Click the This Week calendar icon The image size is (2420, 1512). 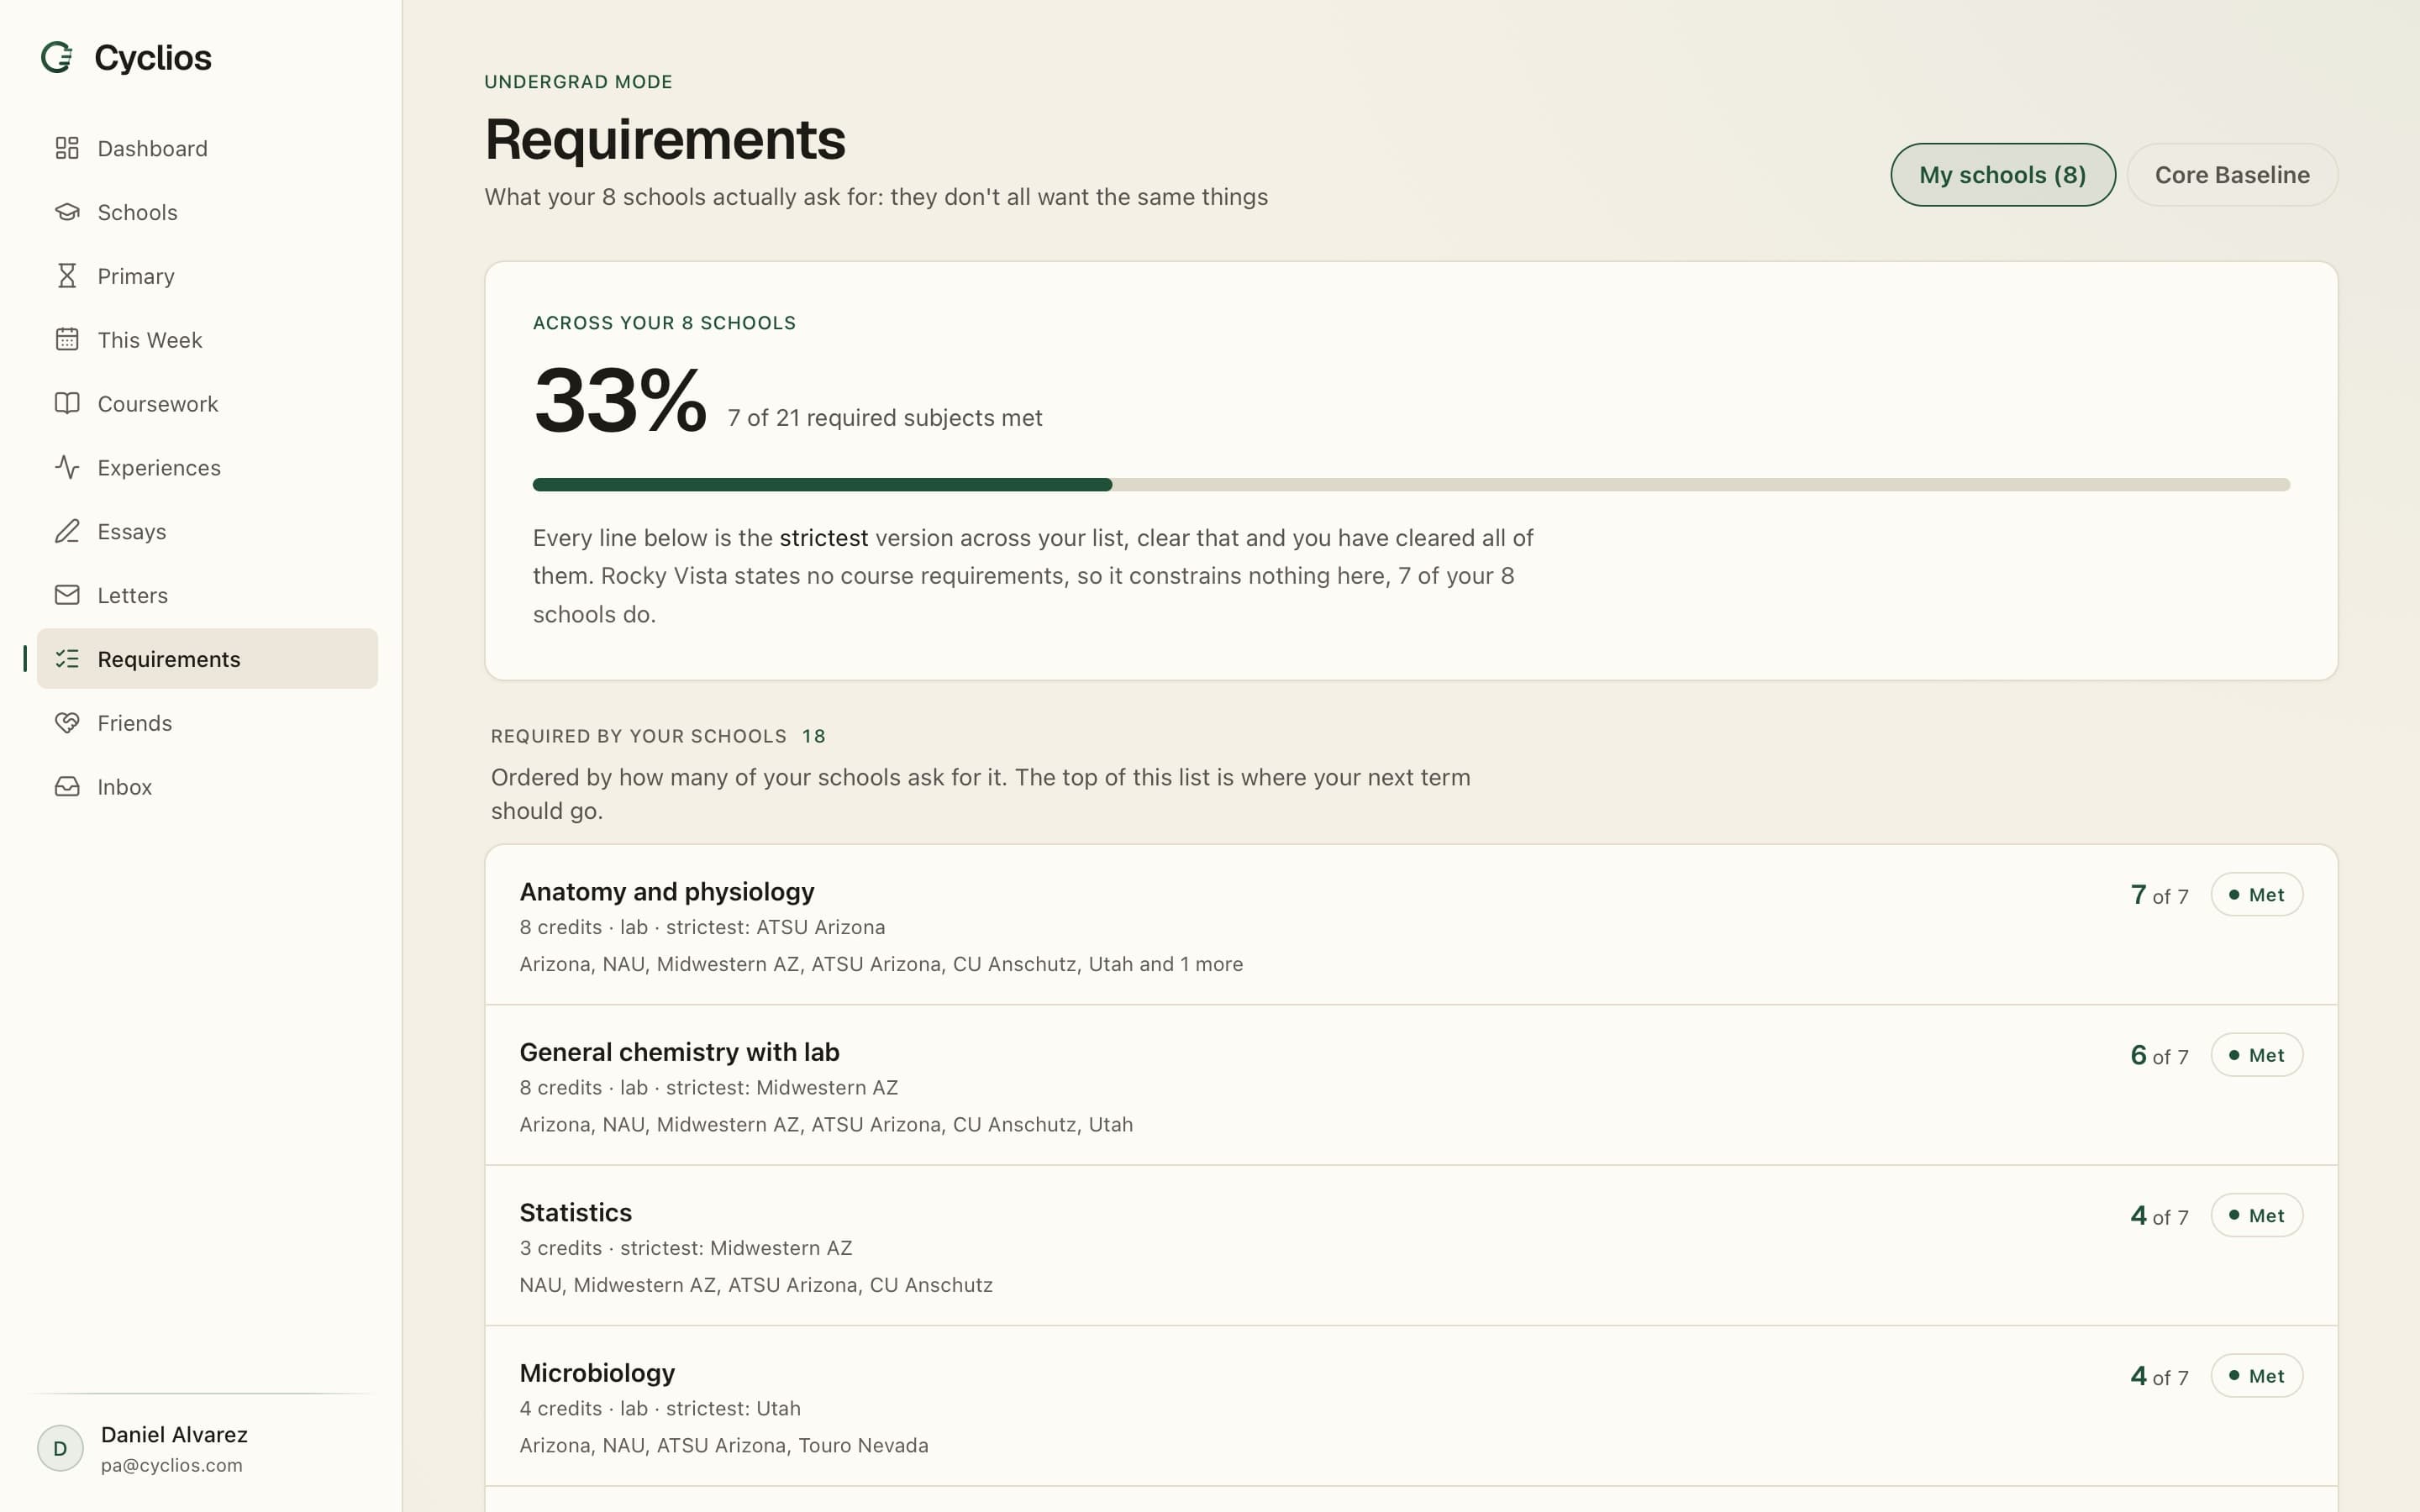point(67,340)
